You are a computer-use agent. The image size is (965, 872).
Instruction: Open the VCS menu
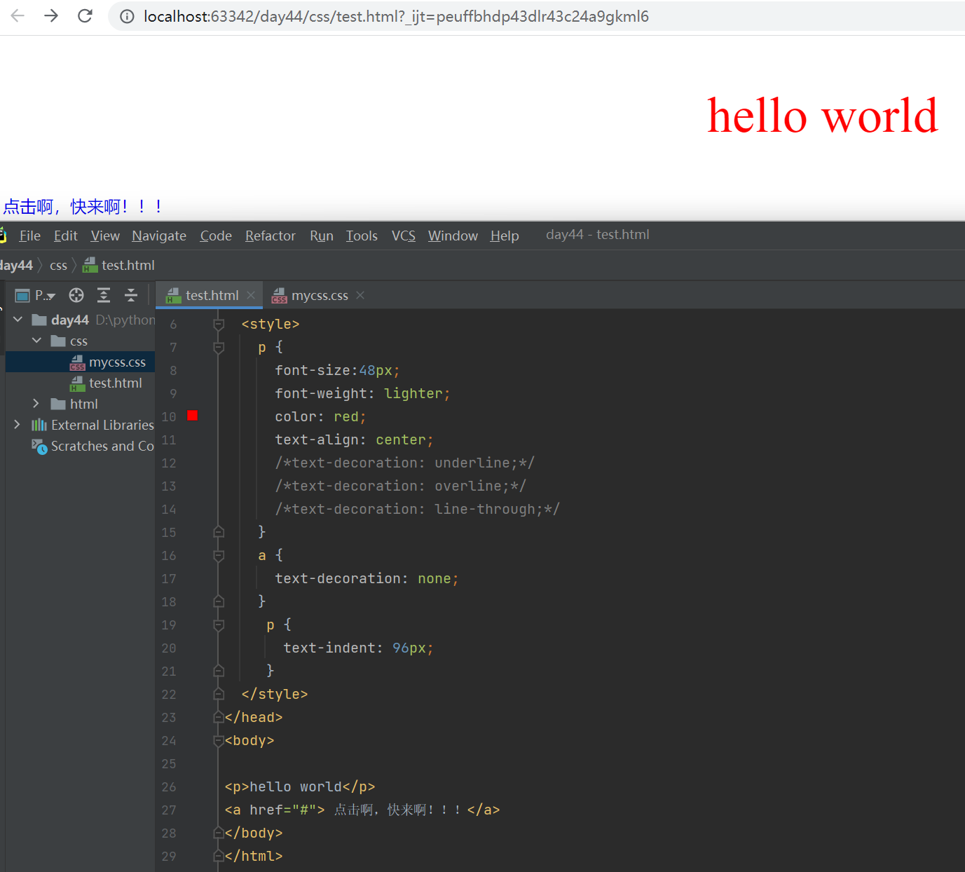(404, 236)
